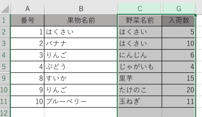Click the 野菜名前 header cell

(x=140, y=21)
